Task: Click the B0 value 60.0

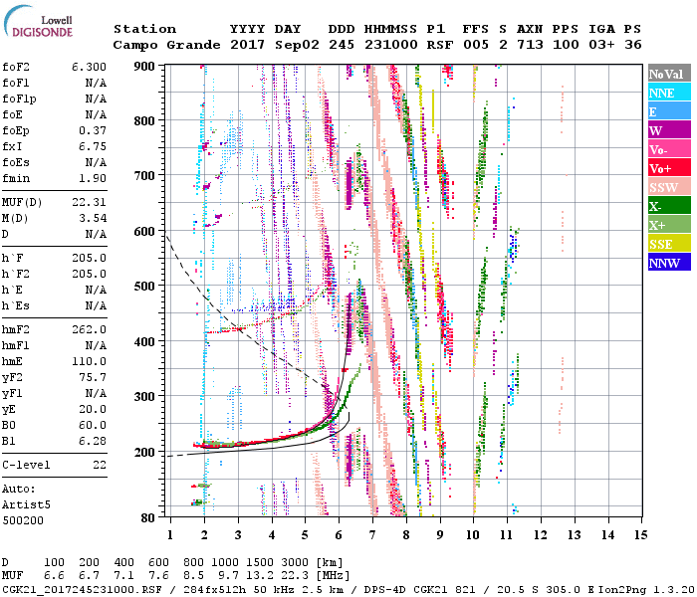Action: click(93, 425)
